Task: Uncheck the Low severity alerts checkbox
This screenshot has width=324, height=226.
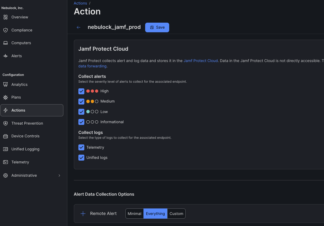Action: click(x=81, y=112)
